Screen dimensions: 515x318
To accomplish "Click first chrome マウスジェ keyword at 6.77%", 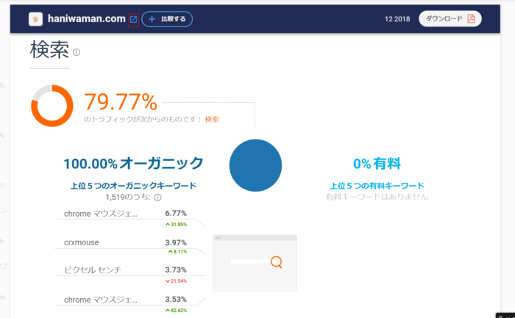I will pyautogui.click(x=100, y=214).
